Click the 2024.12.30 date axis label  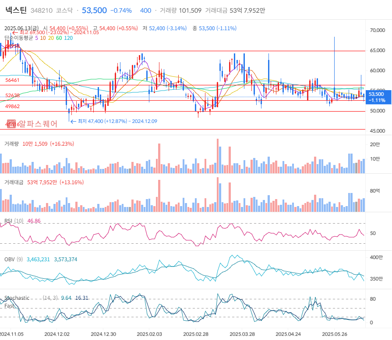pos(103,334)
